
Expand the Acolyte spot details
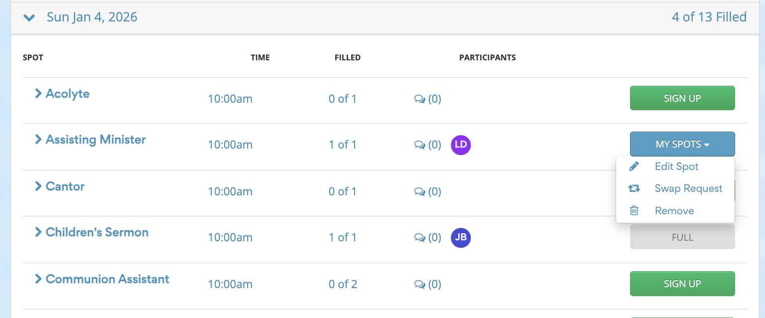tap(38, 93)
